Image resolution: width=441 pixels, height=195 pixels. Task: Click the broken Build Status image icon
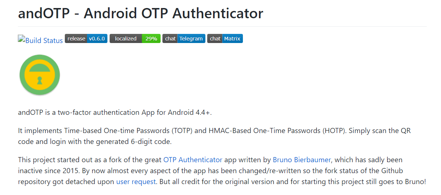click(x=21, y=39)
